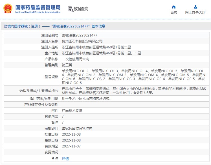The width and height of the screenshot is (211, 165).
Task: Click the 产品储存条件及有效期 label
Action: pyautogui.click(x=41, y=105)
